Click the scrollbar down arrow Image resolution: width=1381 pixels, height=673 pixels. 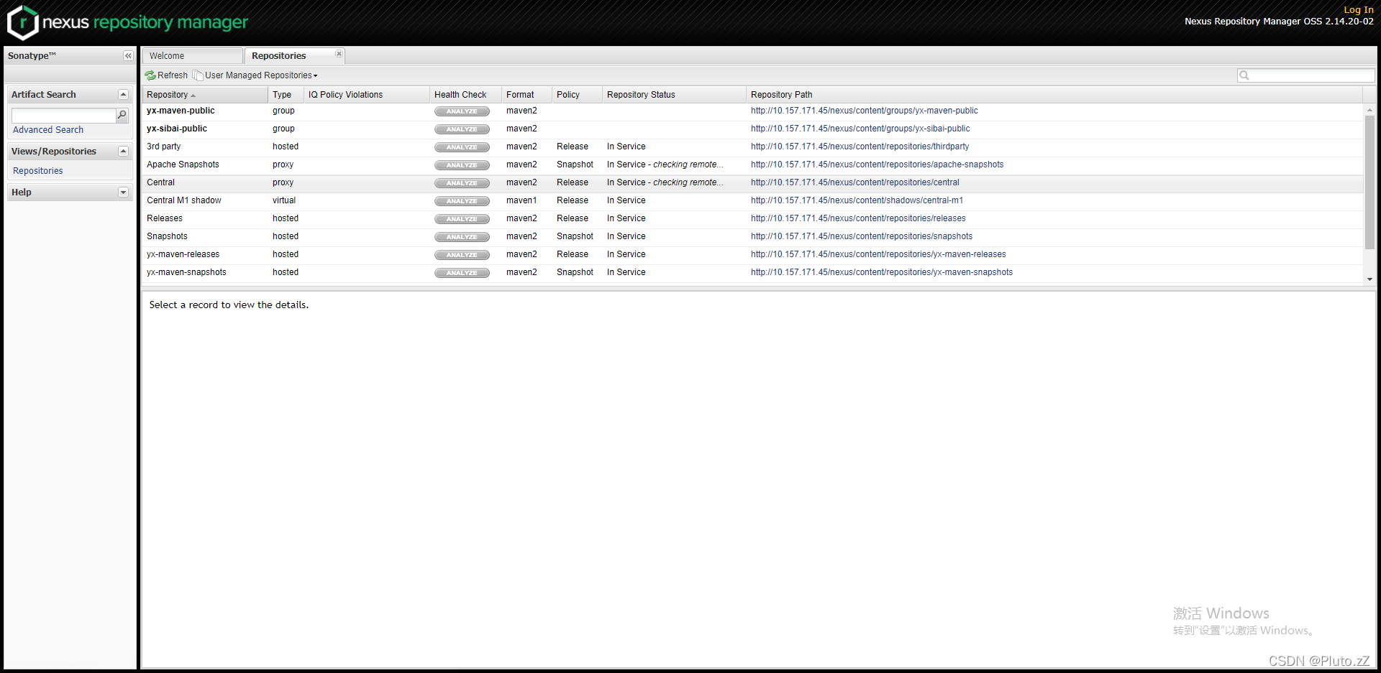[1369, 279]
